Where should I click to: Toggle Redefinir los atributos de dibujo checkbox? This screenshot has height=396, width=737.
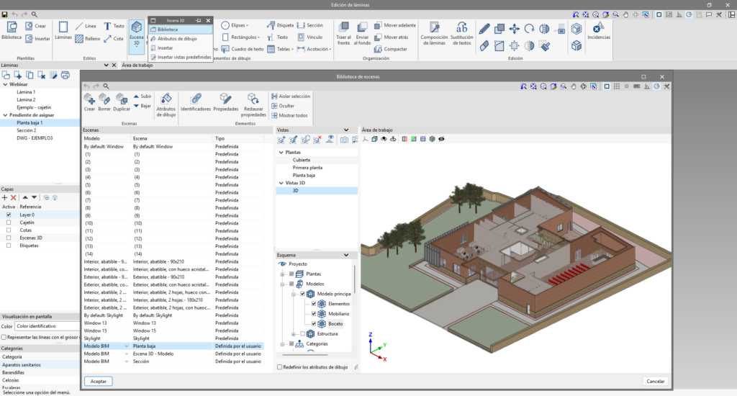coord(280,366)
